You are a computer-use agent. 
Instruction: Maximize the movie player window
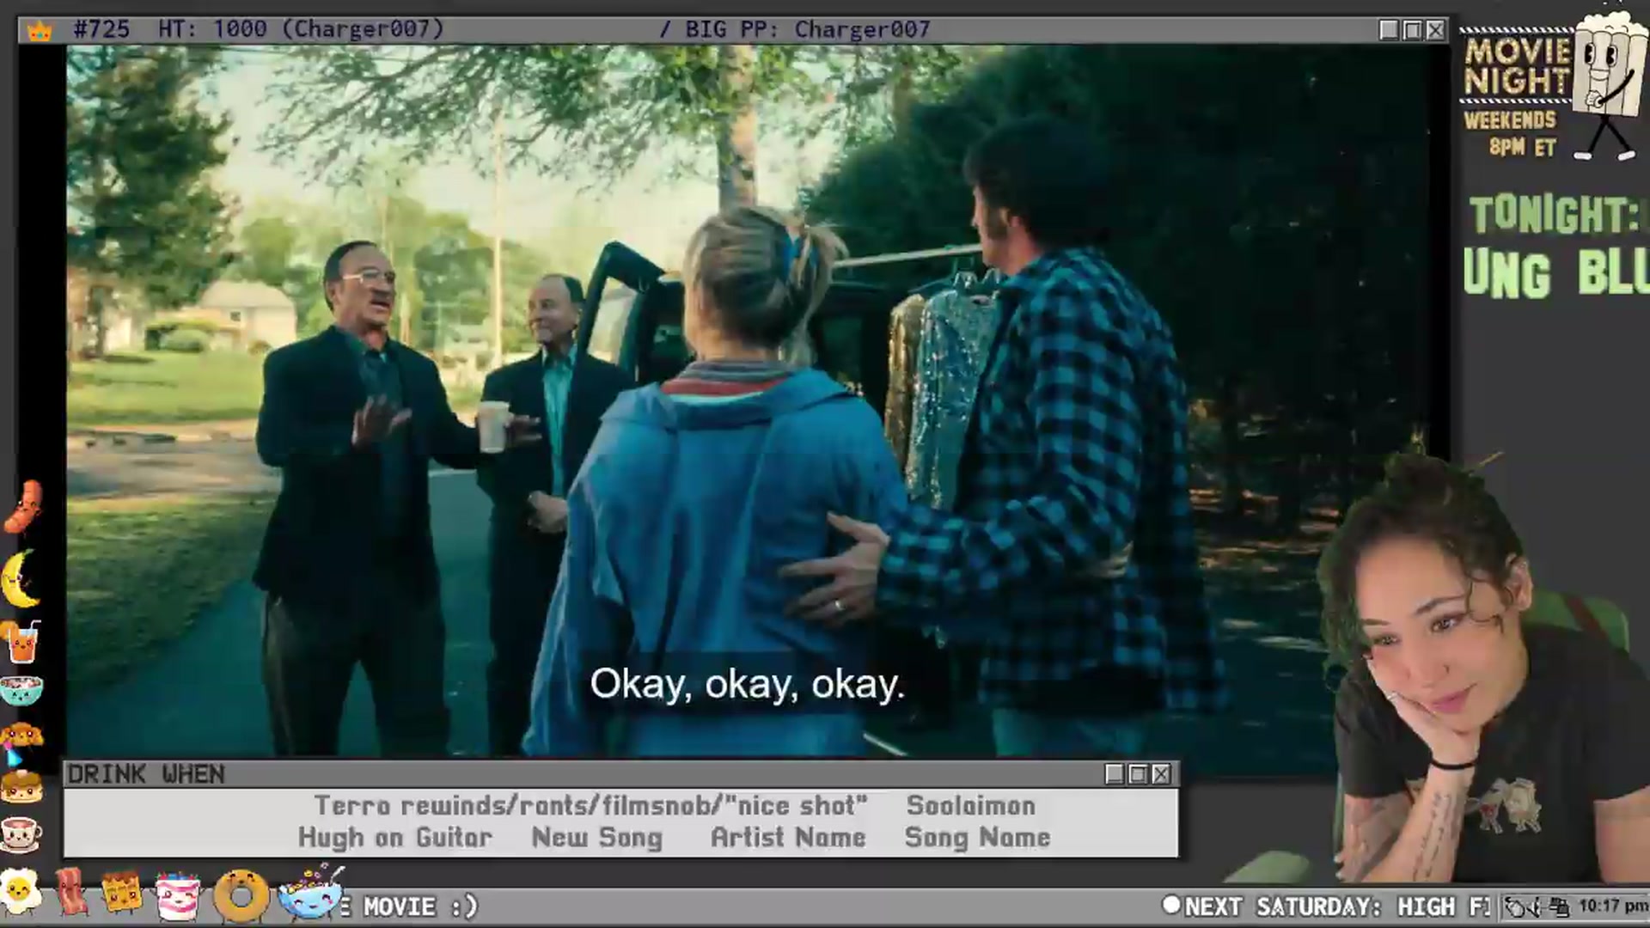tap(1412, 30)
